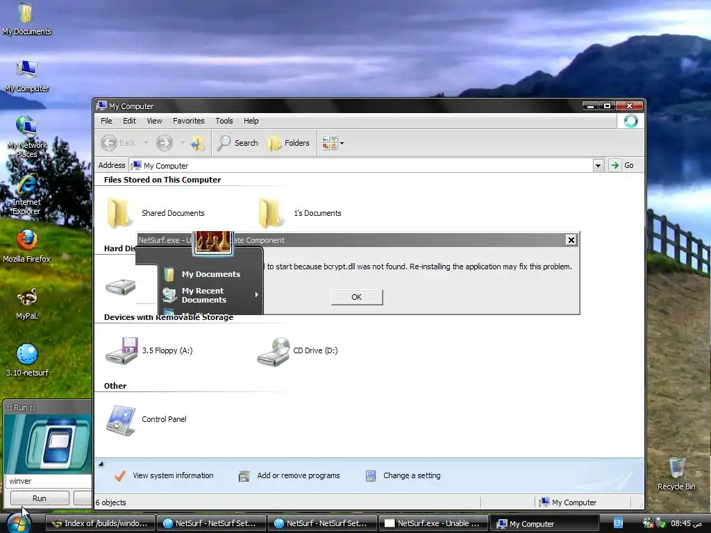Click the system tray clock
The height and width of the screenshot is (533, 711).
pos(687,523)
